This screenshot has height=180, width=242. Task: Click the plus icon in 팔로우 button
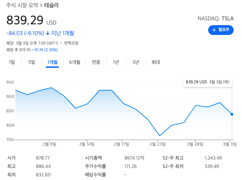[x=214, y=30]
